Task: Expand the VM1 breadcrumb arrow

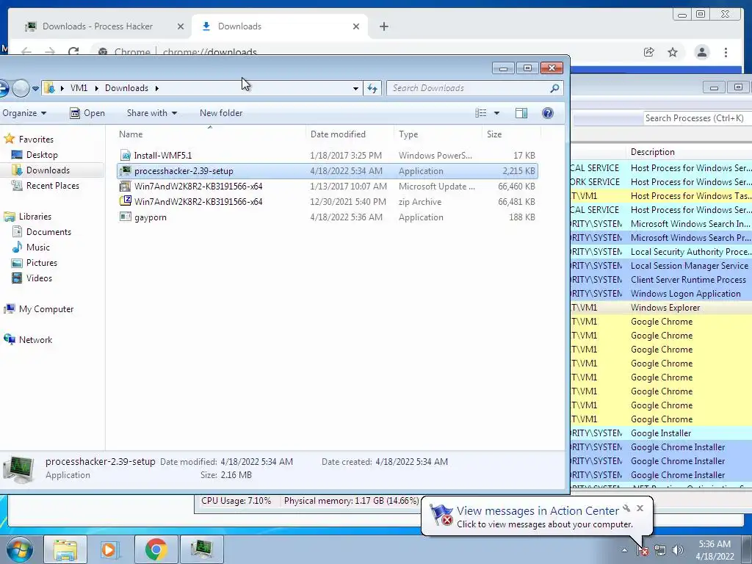Action: pos(97,88)
